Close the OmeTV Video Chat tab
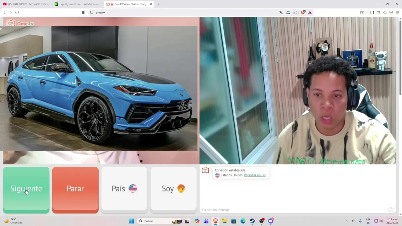This screenshot has height=226, width=402. (151, 4)
